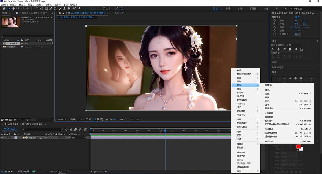Click the red foreground color swatch

(x=298, y=146)
